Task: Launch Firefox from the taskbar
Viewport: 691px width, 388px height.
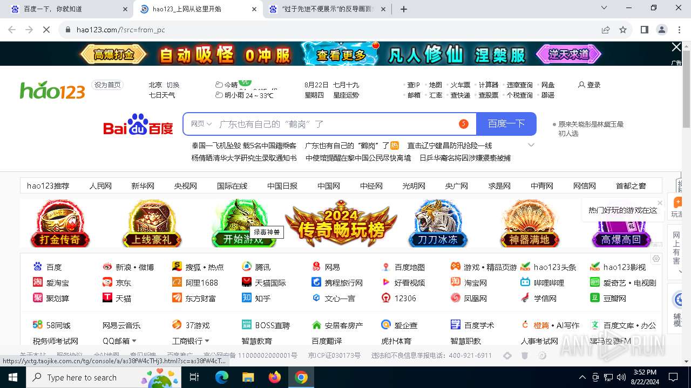Action: [275, 377]
